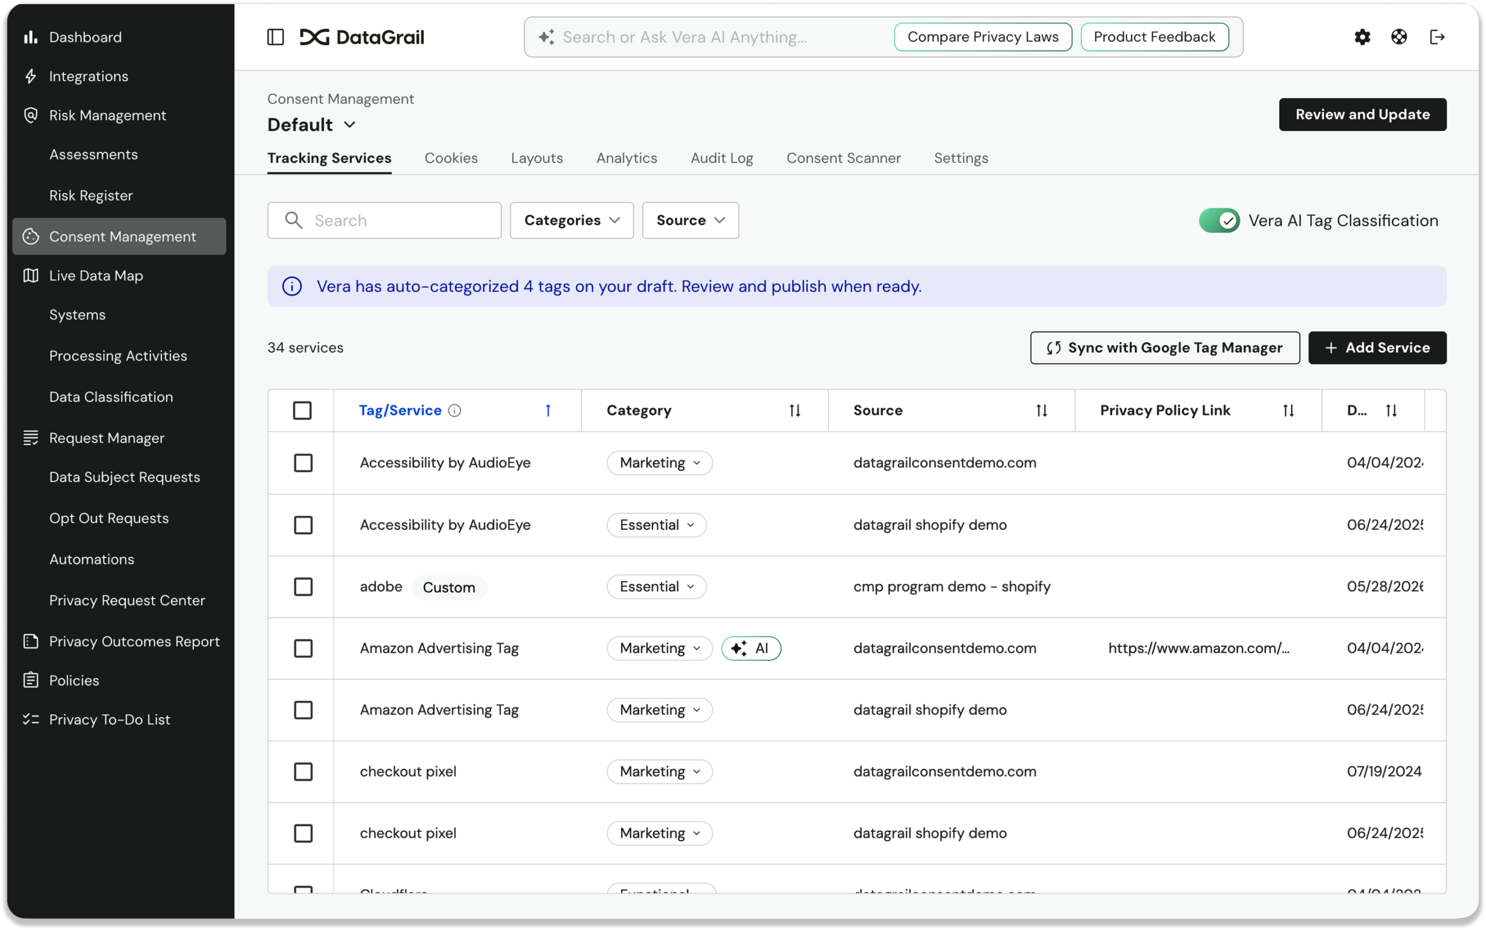Open the amazon.com privacy policy link
The height and width of the screenshot is (930, 1486).
(x=1198, y=648)
